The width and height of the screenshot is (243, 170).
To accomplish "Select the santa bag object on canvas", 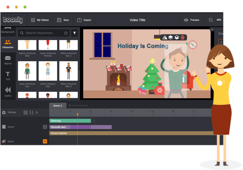I will point(160,89).
